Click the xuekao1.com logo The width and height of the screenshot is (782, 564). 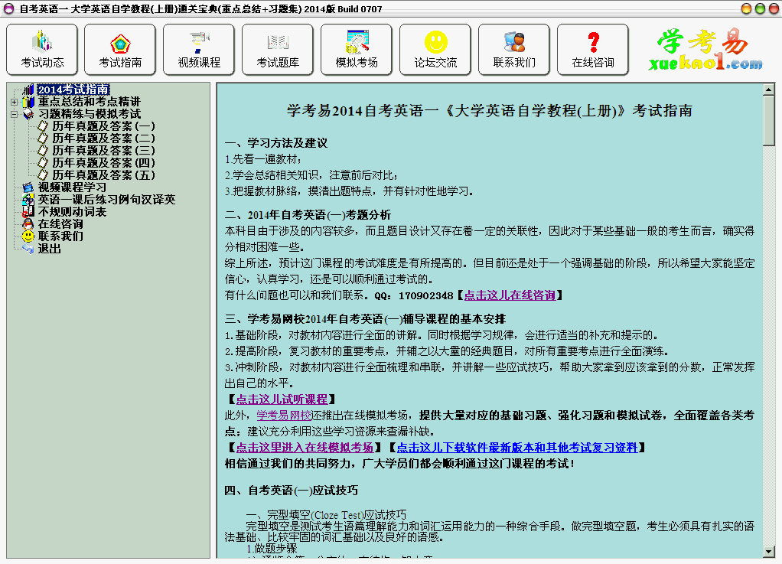click(705, 50)
